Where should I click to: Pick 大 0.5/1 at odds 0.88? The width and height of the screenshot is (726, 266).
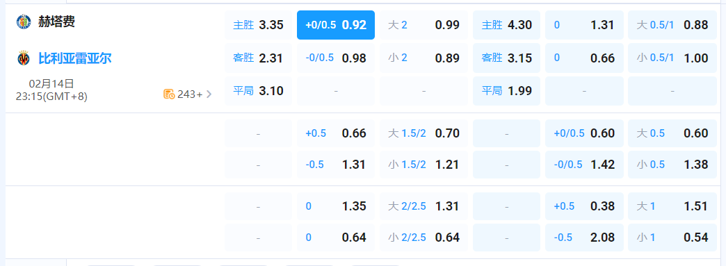[672, 25]
